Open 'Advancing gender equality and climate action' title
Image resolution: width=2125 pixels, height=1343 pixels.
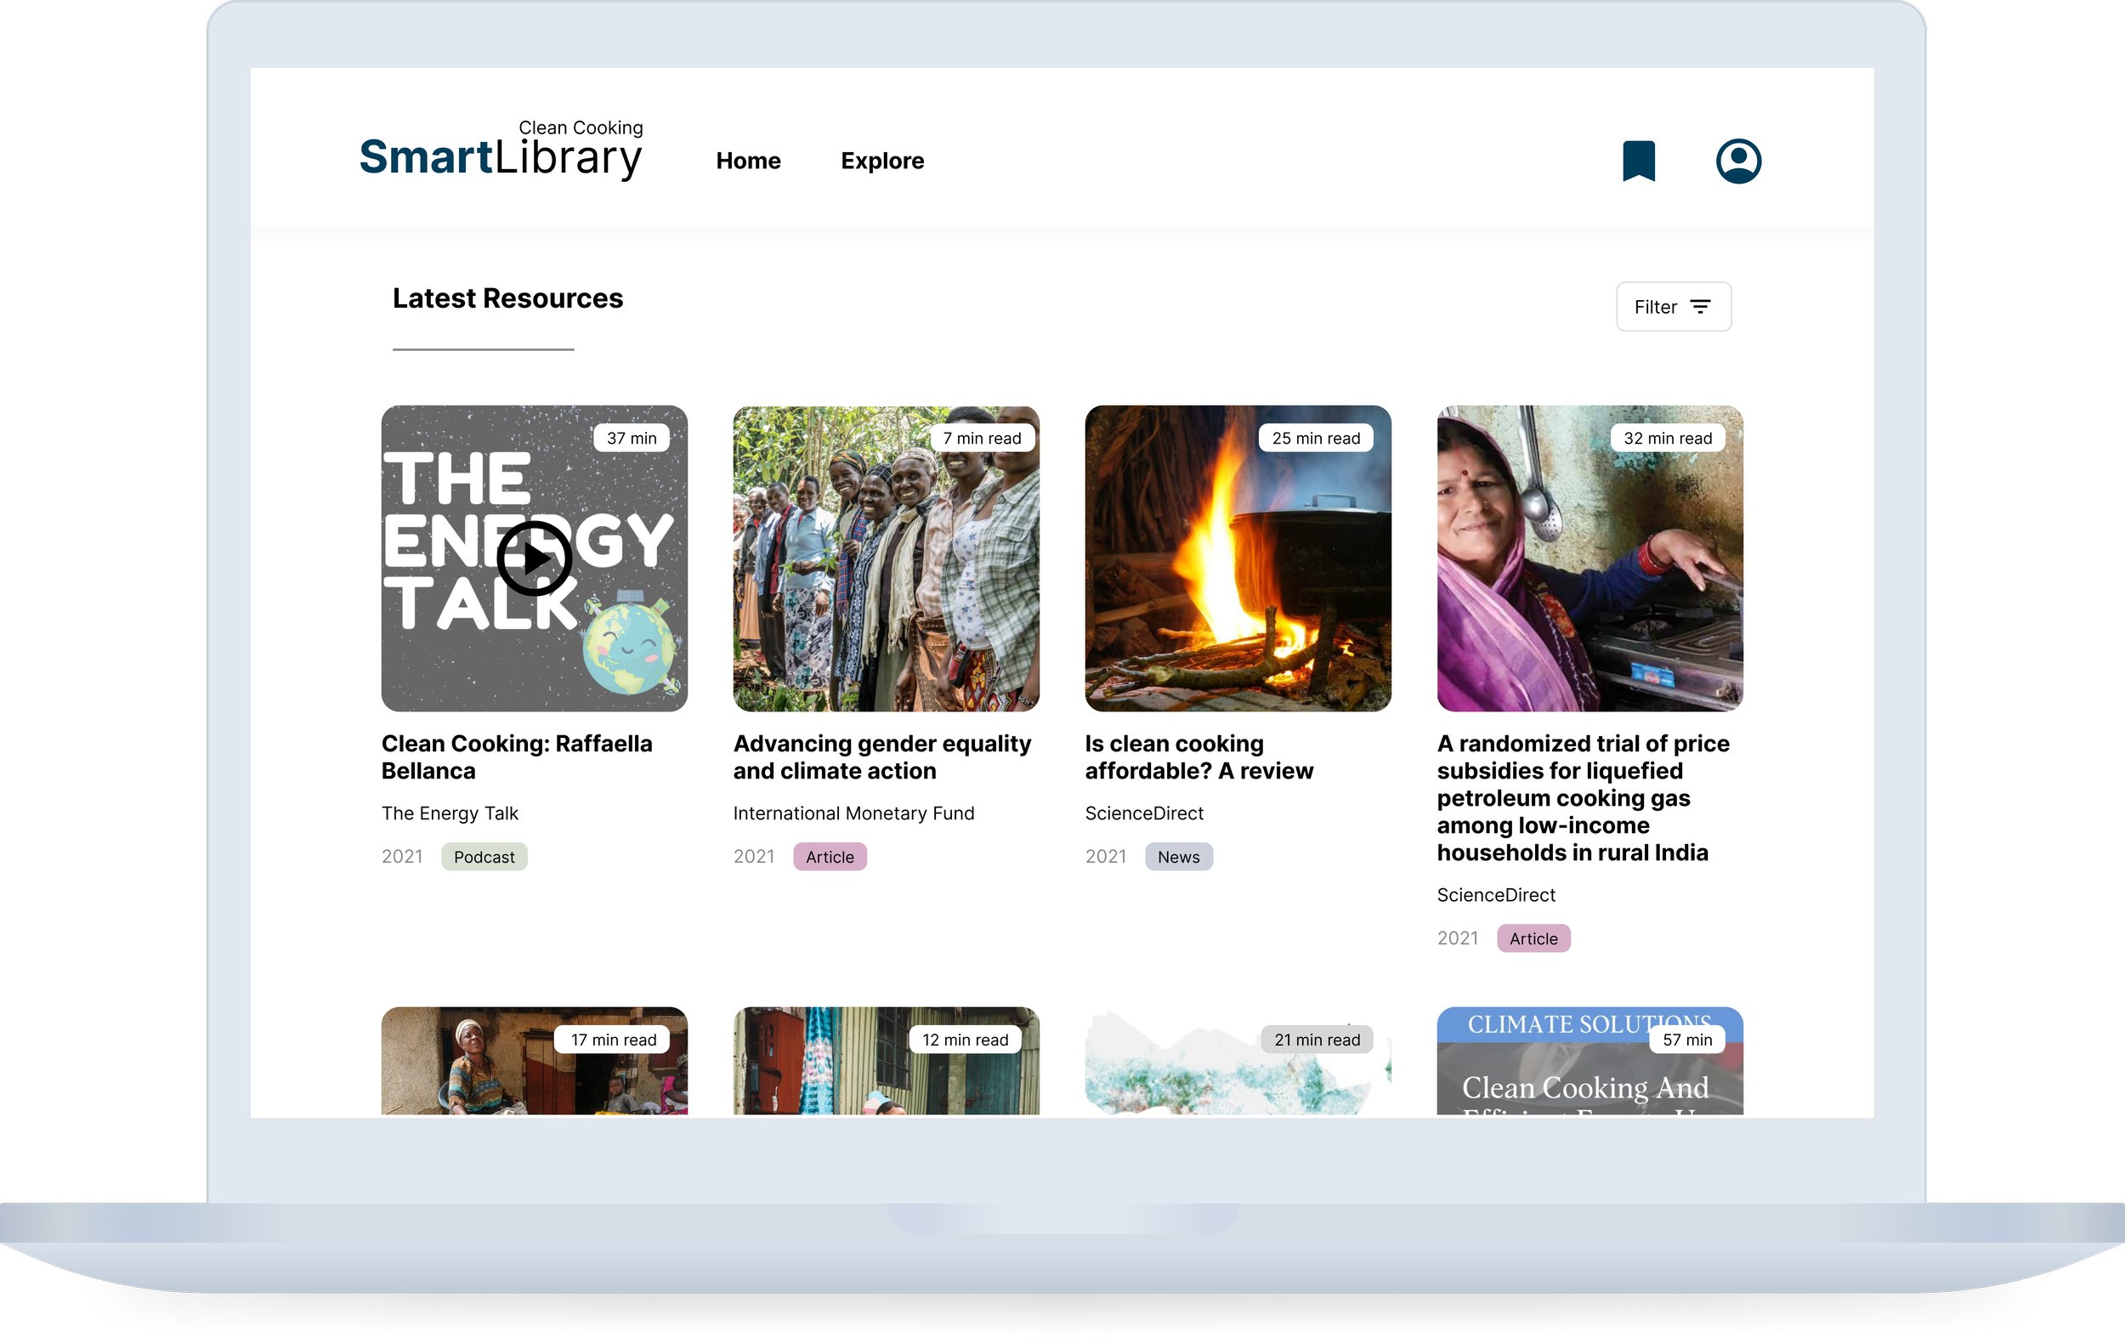[881, 757]
